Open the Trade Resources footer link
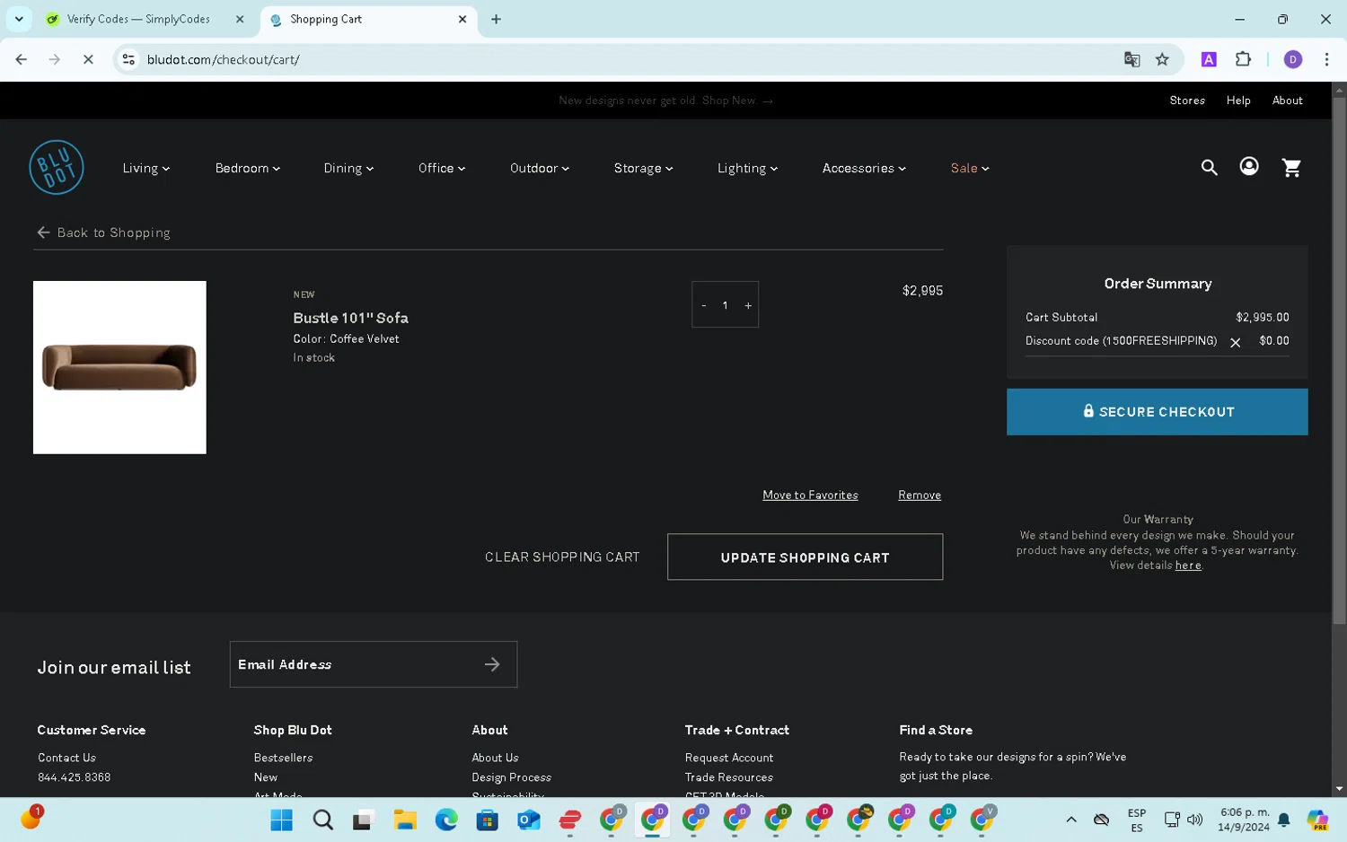 tap(728, 777)
